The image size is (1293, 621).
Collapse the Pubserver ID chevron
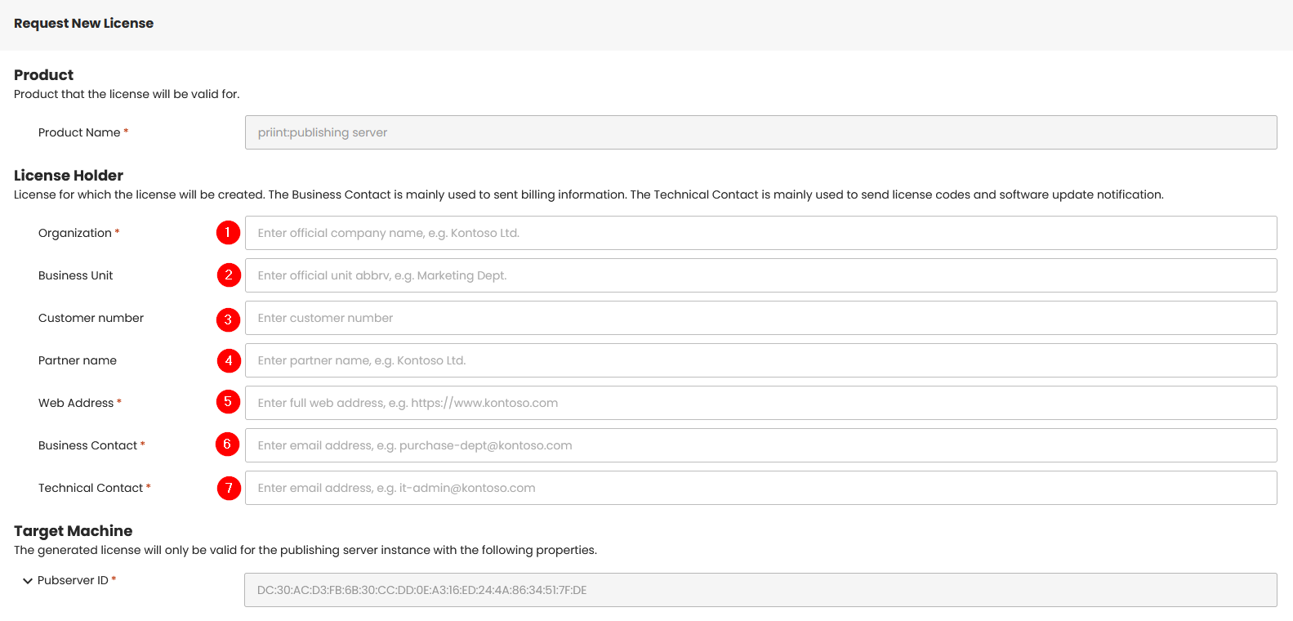pos(28,581)
